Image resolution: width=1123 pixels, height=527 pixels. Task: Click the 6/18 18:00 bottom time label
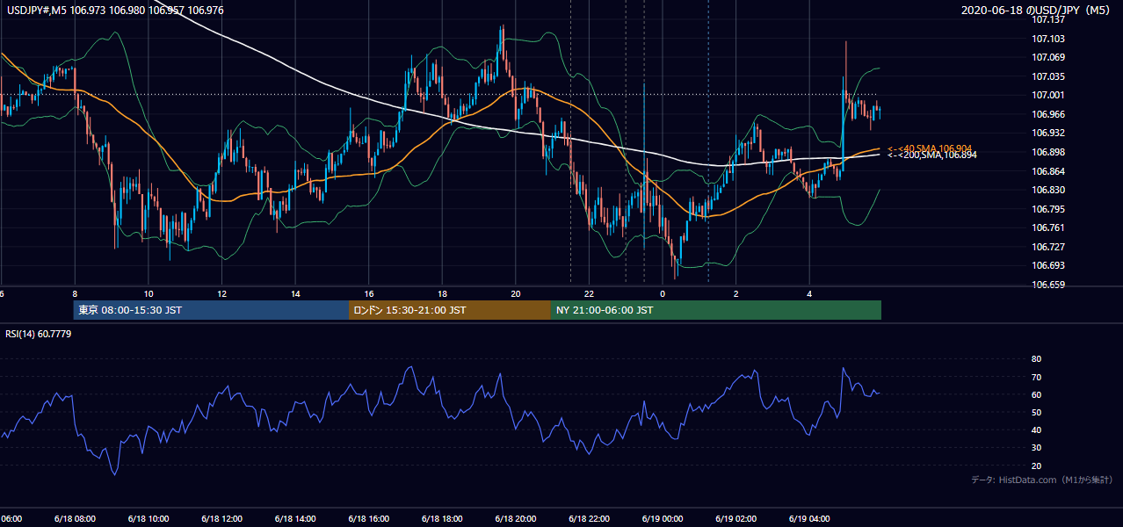click(442, 519)
